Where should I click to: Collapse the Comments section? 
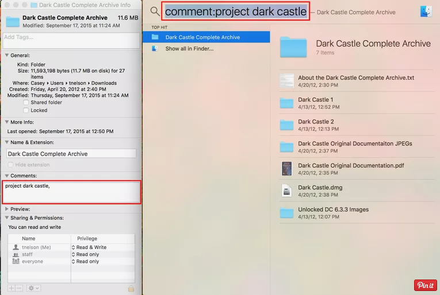click(7, 176)
